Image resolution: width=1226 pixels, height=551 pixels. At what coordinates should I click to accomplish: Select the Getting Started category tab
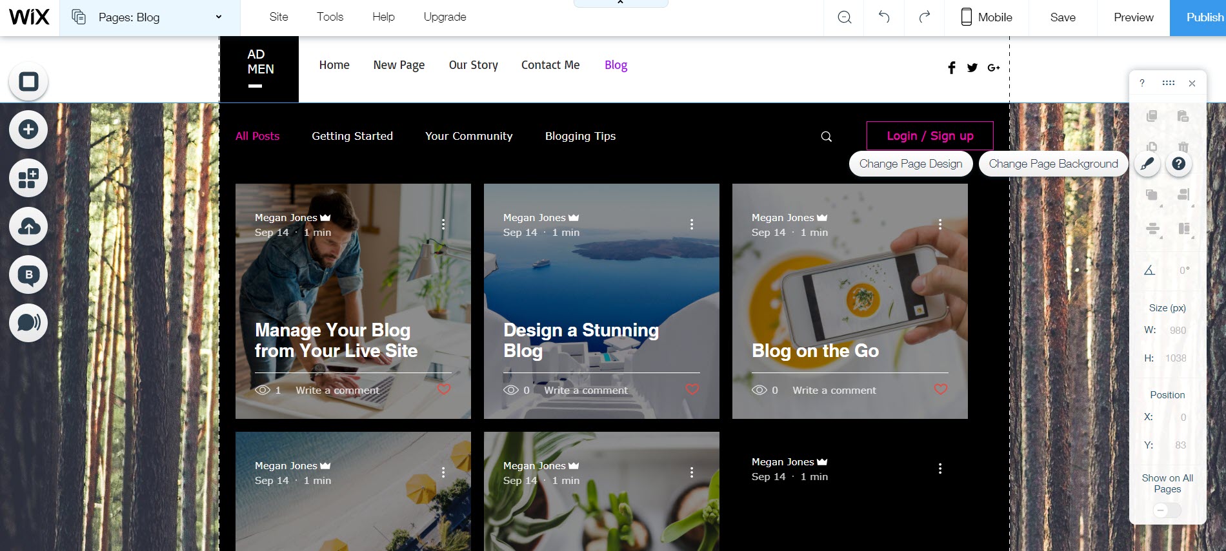tap(352, 136)
